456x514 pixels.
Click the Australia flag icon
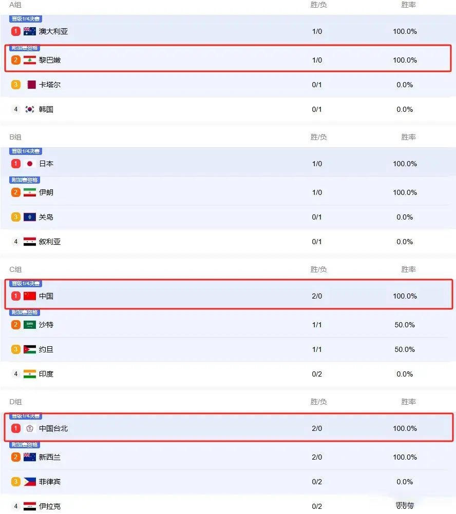pyautogui.click(x=30, y=31)
